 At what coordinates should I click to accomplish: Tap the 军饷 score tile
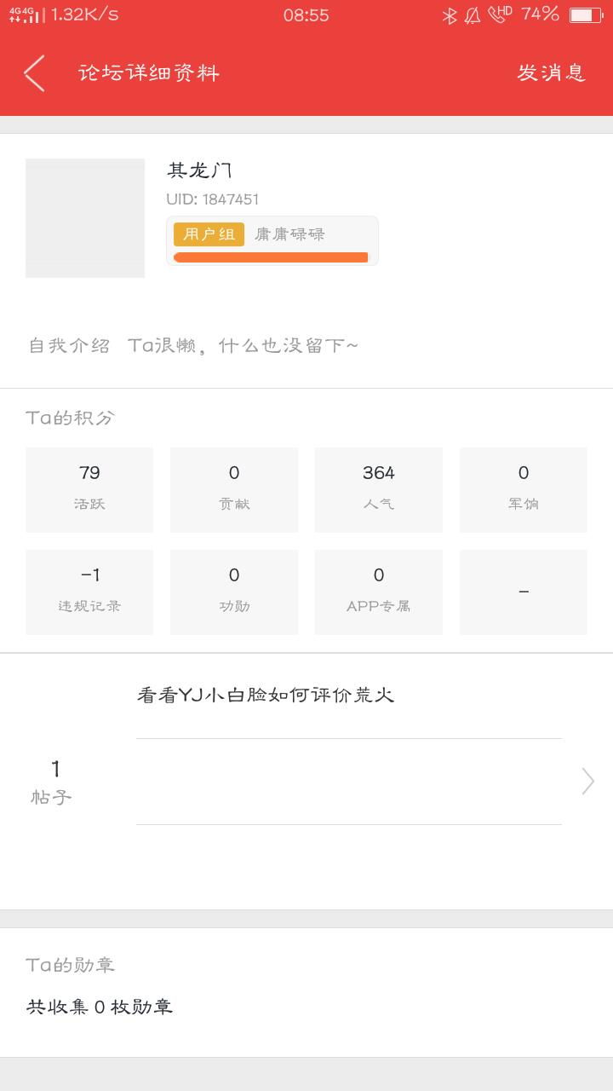point(524,490)
